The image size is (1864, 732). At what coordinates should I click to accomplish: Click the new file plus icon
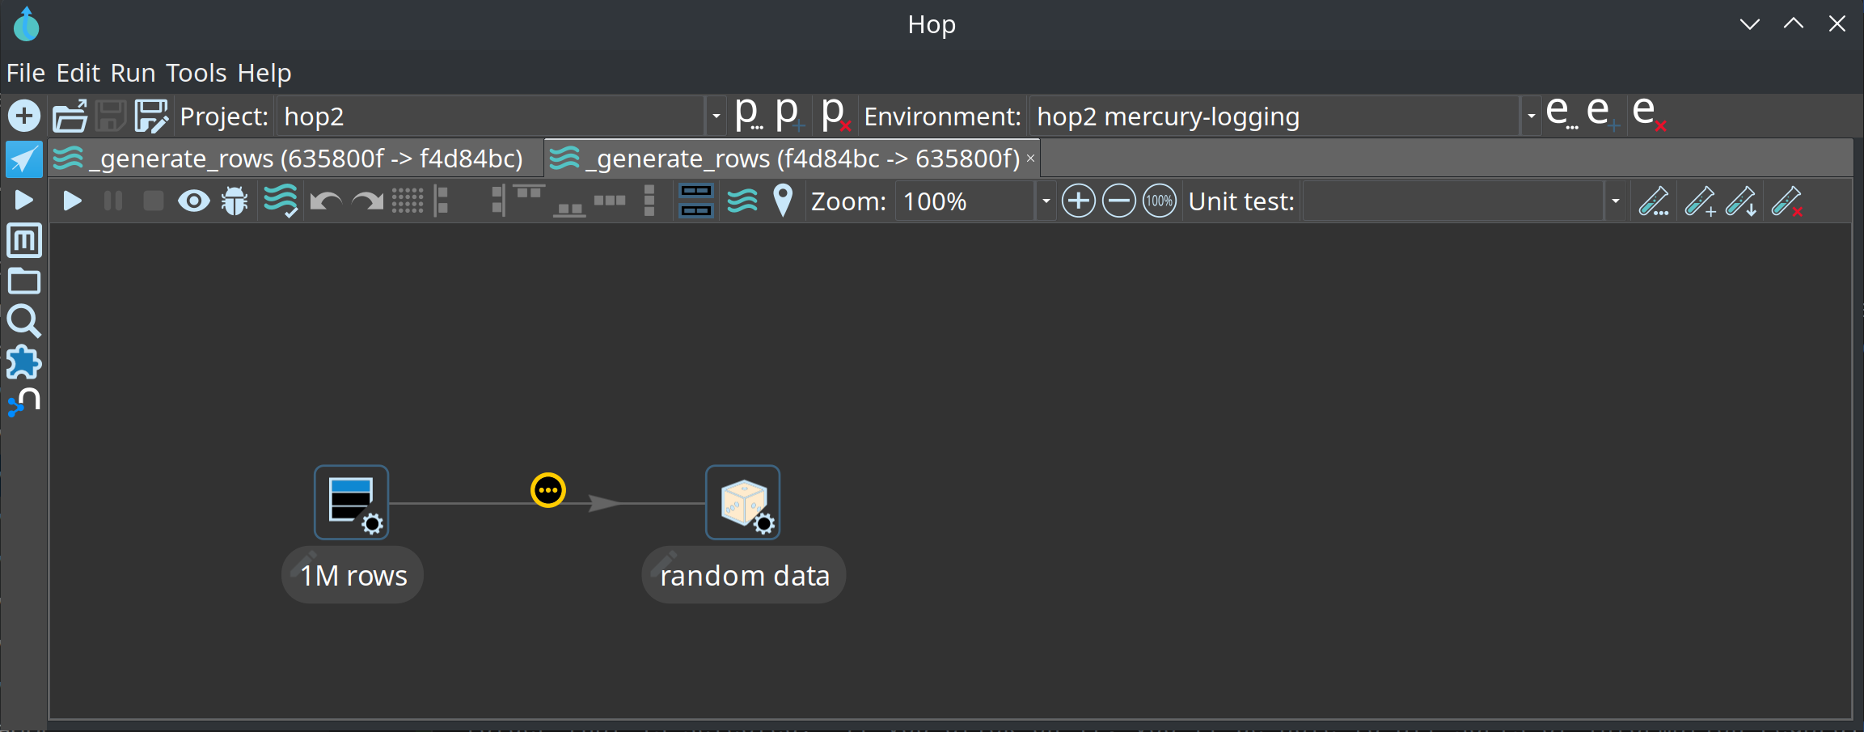pyautogui.click(x=24, y=116)
